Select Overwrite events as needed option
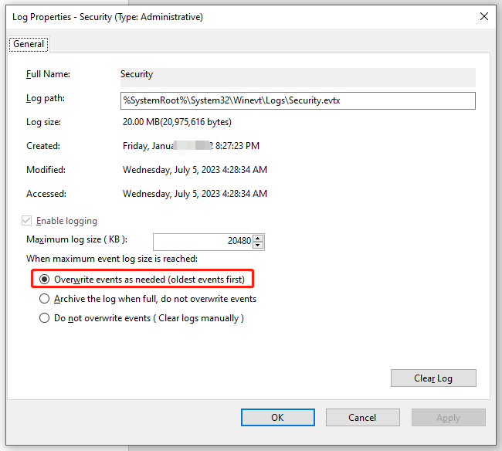The height and width of the screenshot is (451, 502). tap(45, 279)
